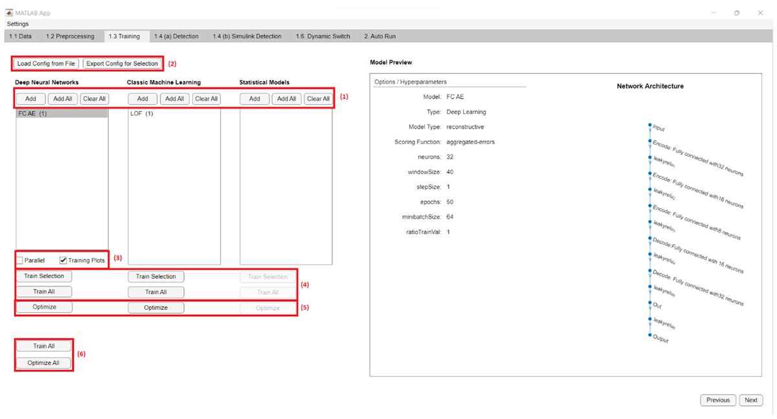
Task: Click the bottom Train All button
Action: (44, 346)
